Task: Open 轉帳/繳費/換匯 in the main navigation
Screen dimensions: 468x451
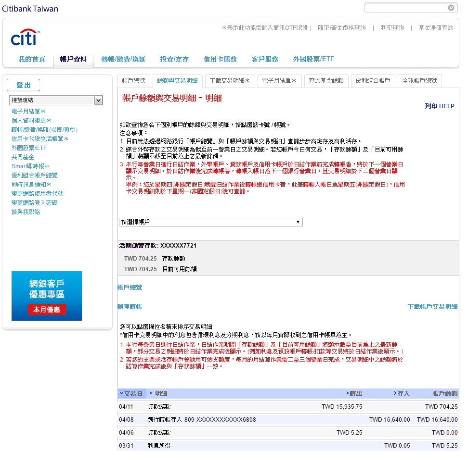Action: (x=123, y=59)
